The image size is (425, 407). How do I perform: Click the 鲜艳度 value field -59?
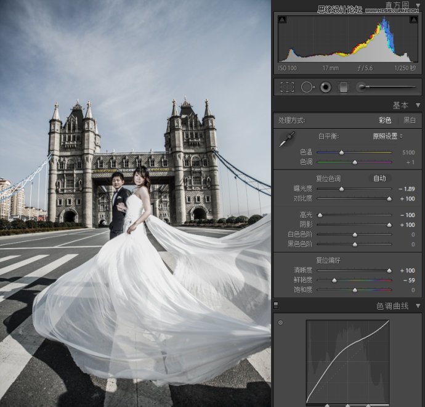click(409, 281)
